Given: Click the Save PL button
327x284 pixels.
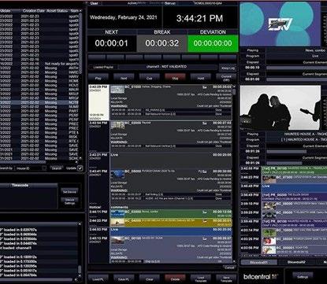Looking at the screenshot, I should [124, 278].
